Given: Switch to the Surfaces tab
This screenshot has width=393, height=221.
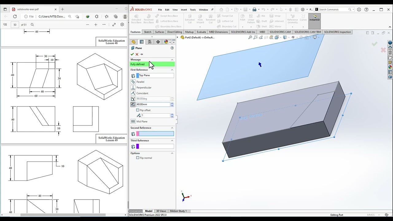Looking at the screenshot, I should [x=160, y=32].
